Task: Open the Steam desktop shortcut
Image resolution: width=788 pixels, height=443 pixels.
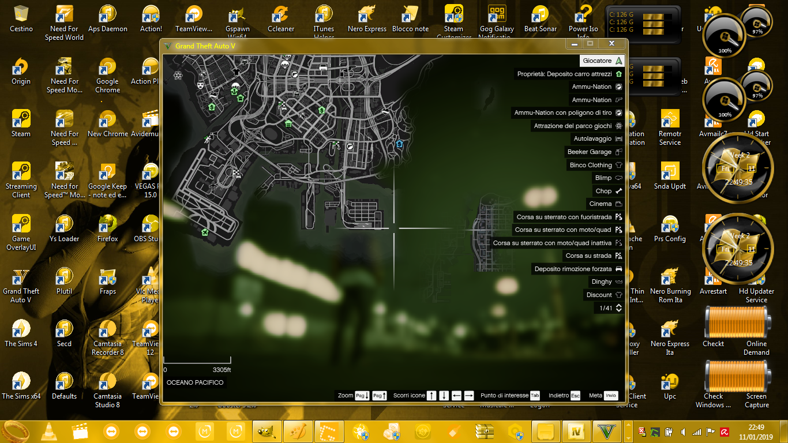Action: [x=21, y=123]
